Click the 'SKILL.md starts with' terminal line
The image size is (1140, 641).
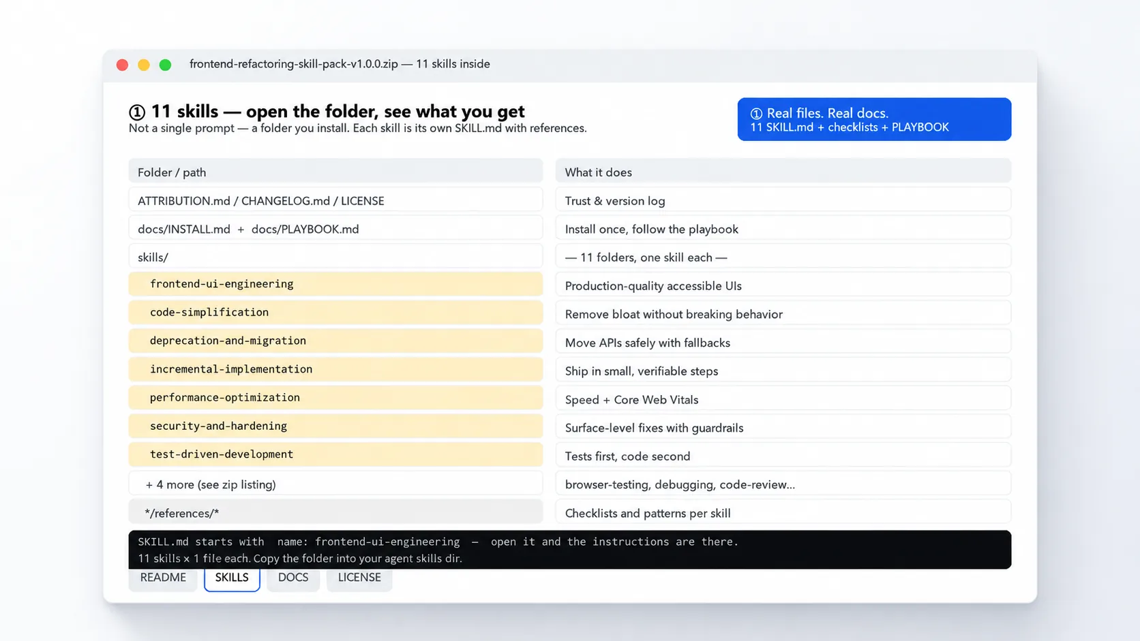[438, 542]
